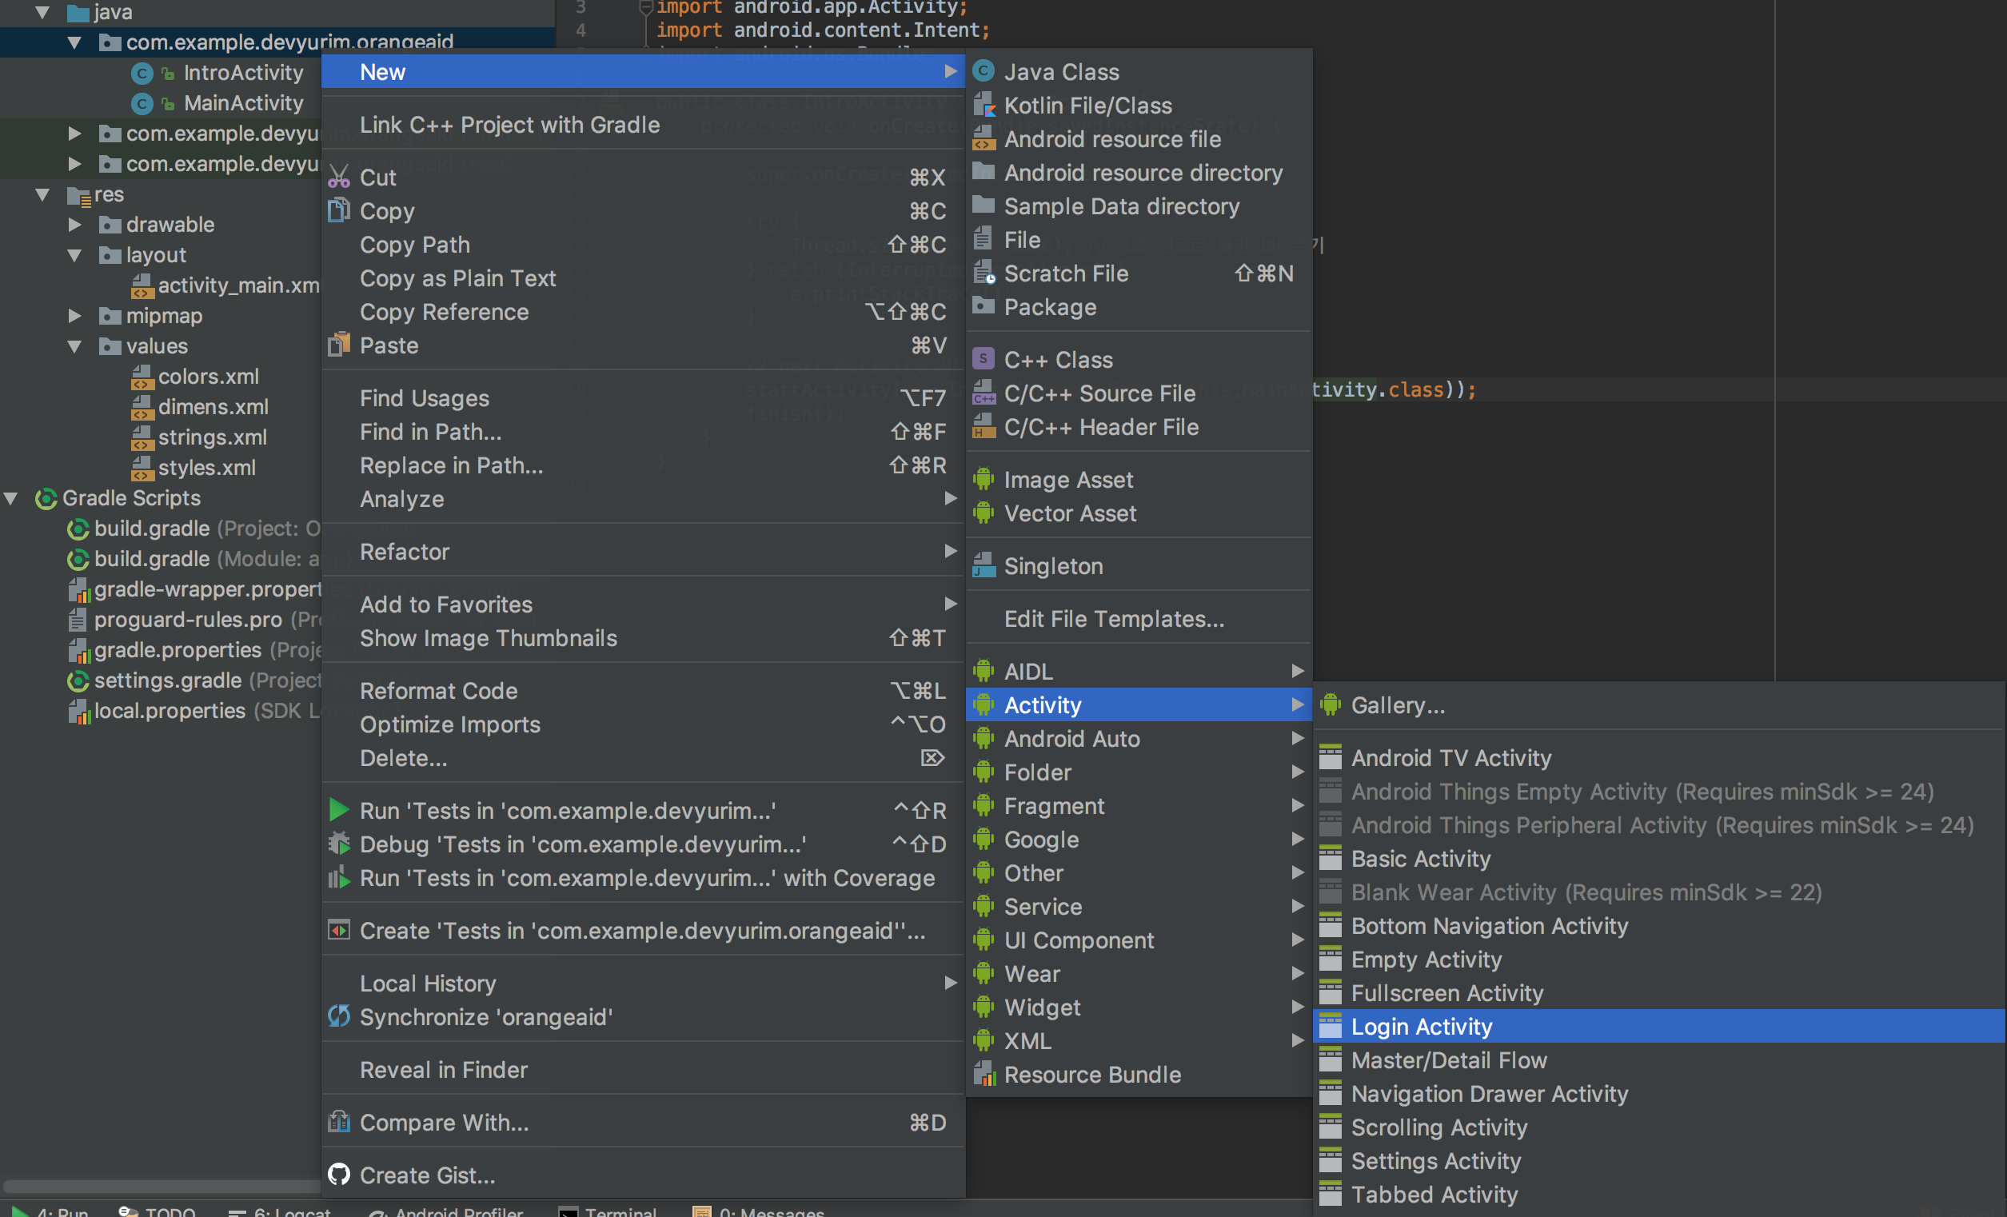Click the C/C++ Source File icon
2007x1217 pixels.
[984, 393]
